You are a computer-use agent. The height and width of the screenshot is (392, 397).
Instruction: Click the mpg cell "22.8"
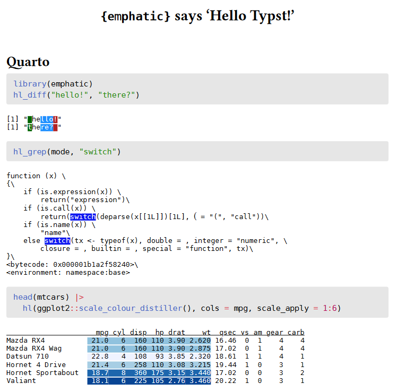pyautogui.click(x=100, y=356)
